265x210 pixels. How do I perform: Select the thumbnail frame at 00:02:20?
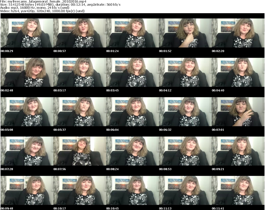point(238,33)
